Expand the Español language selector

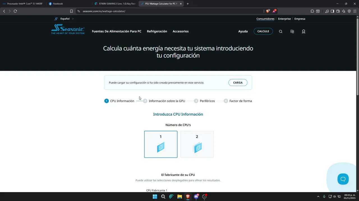point(64,19)
